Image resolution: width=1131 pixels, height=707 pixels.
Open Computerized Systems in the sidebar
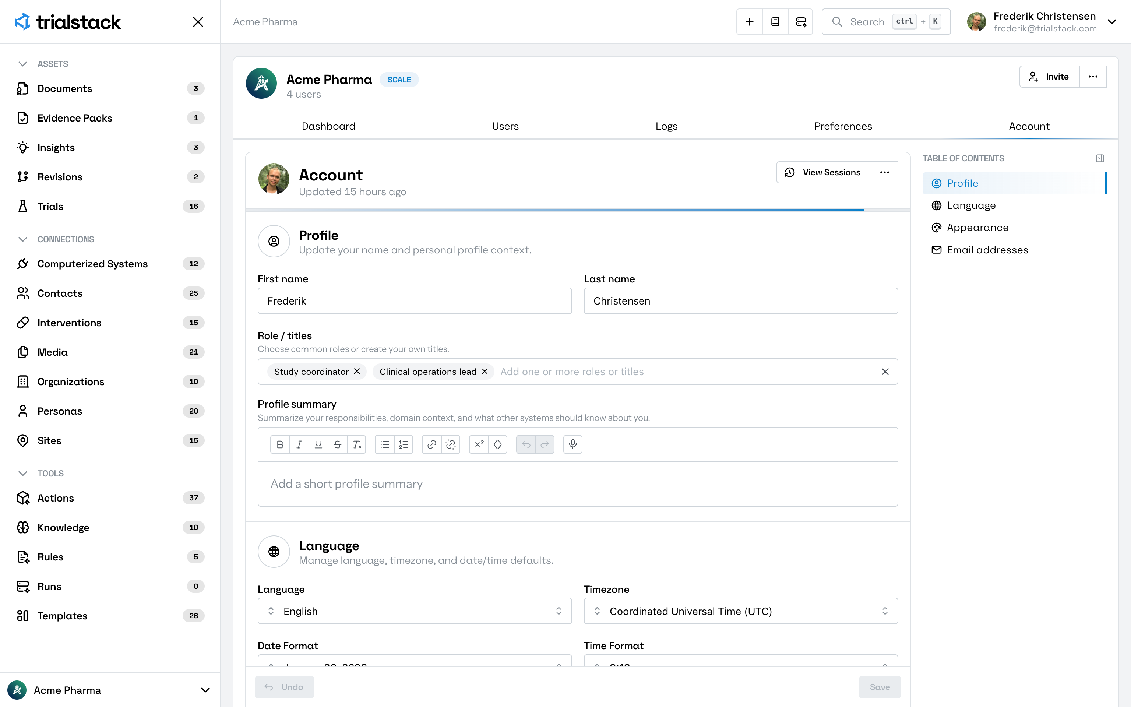point(110,264)
